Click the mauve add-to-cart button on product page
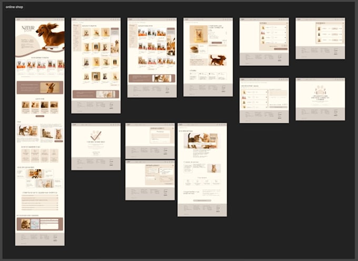 point(217,43)
